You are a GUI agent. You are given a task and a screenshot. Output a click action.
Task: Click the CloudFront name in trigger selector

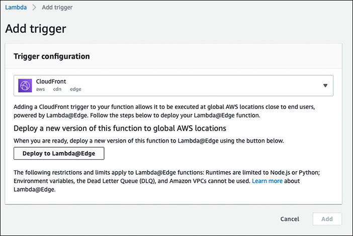[51, 81]
